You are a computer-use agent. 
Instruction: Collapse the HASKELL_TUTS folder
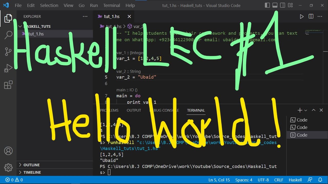click(x=55, y=26)
